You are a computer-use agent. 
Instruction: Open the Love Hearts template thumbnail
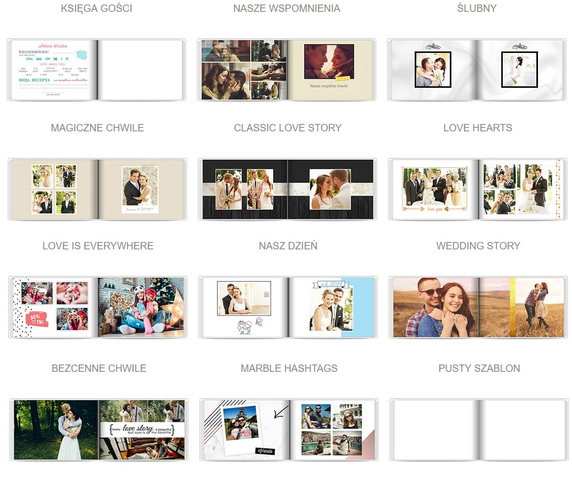478,189
